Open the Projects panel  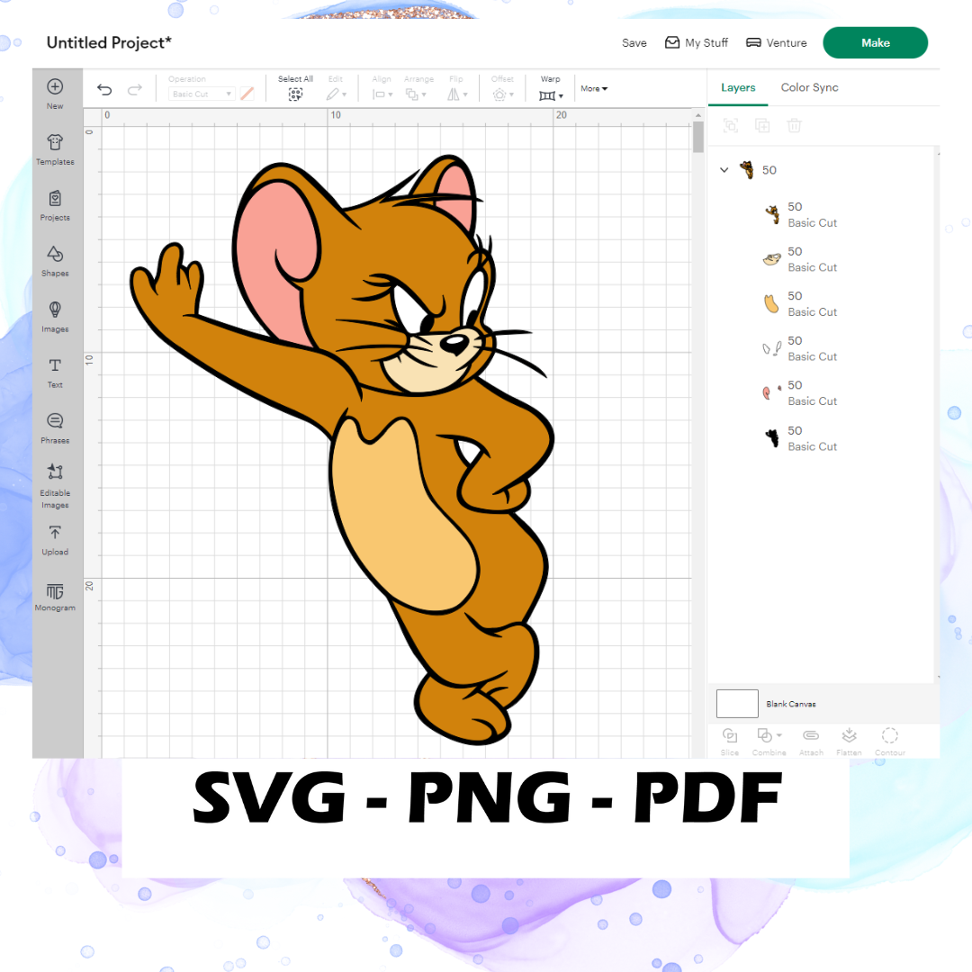55,205
